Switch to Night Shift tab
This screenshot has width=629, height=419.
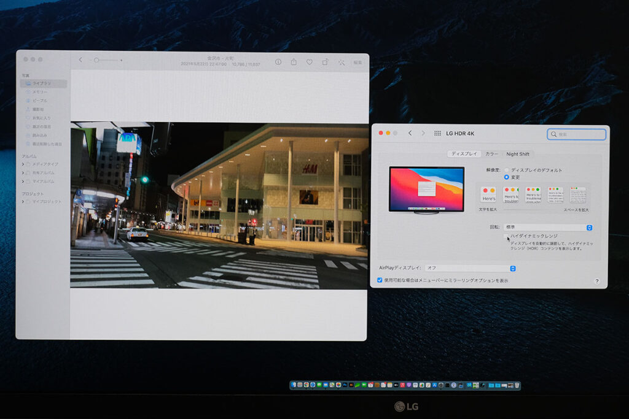(x=517, y=154)
